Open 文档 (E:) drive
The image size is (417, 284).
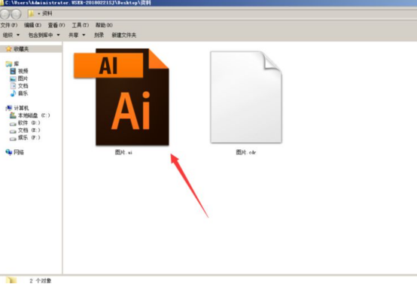coord(29,130)
